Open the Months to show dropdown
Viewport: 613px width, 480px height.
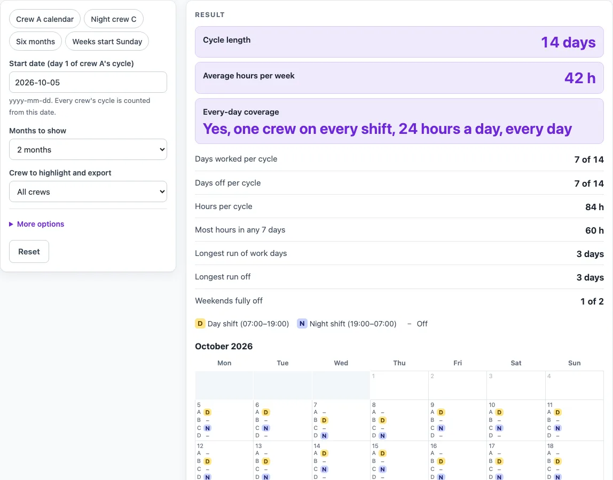tap(88, 149)
